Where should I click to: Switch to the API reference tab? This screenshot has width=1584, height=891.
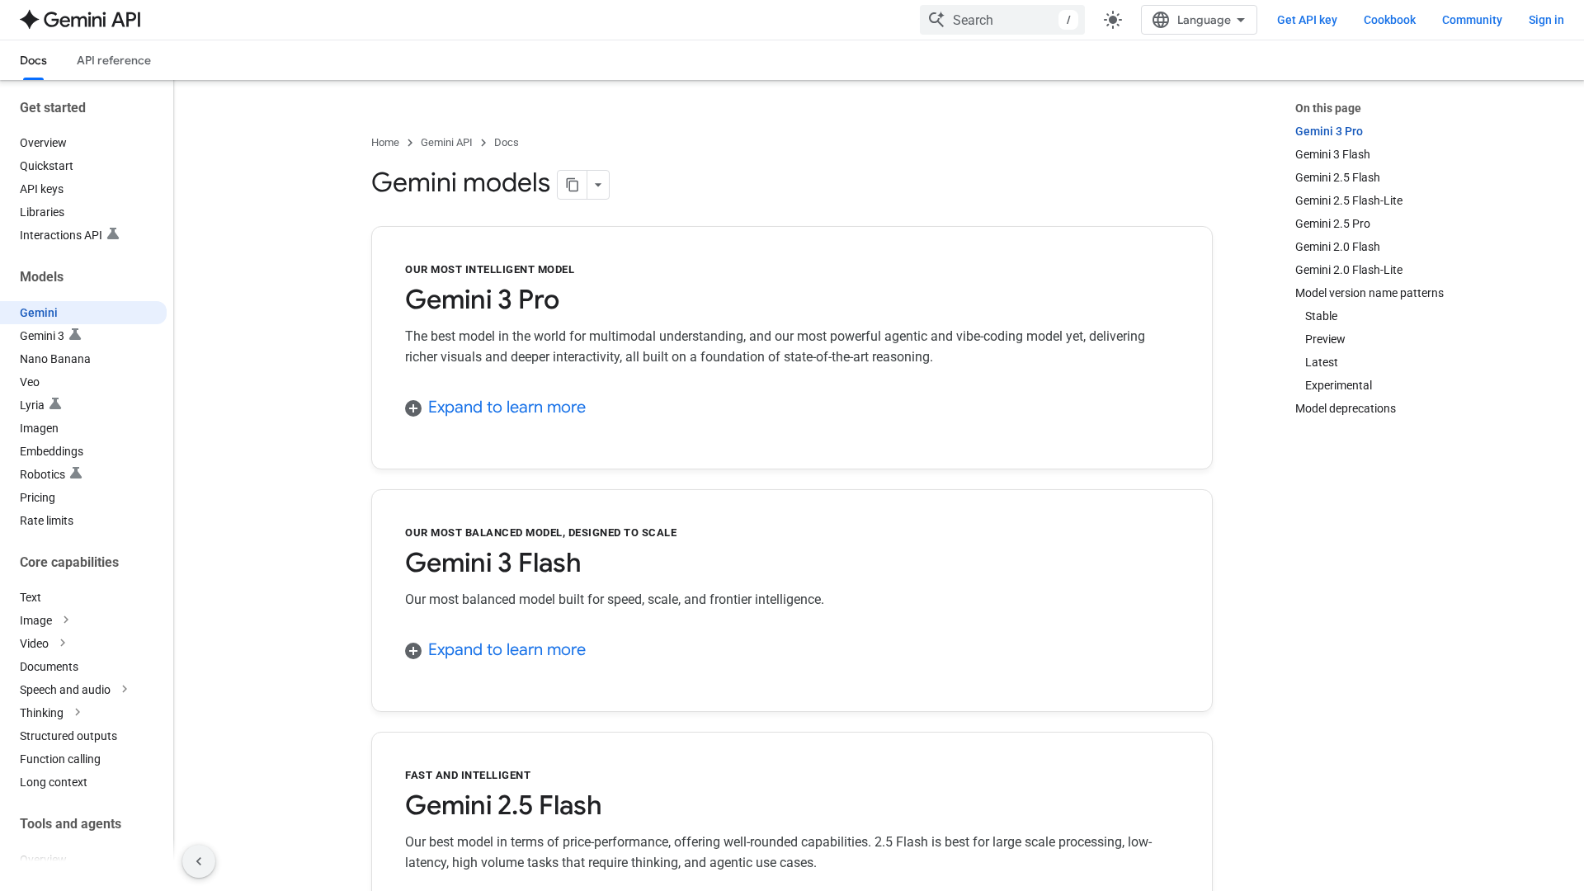pyautogui.click(x=114, y=60)
